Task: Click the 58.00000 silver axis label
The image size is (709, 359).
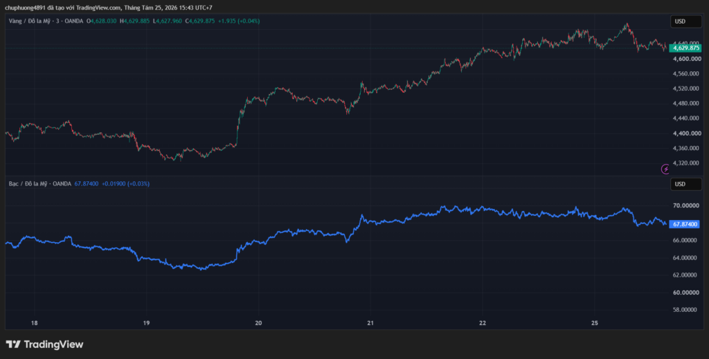Action: 685,310
